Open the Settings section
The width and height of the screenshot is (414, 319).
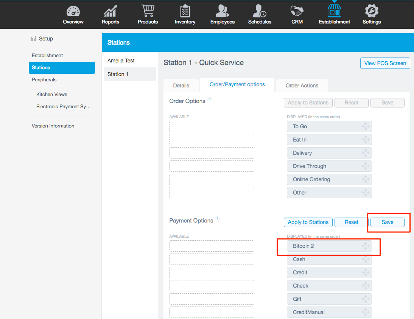click(371, 14)
